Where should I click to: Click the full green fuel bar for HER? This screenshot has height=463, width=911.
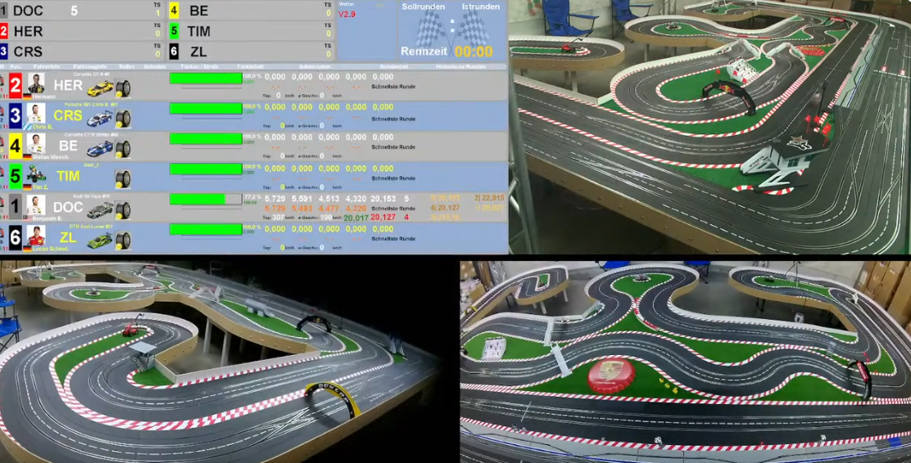tap(206, 79)
